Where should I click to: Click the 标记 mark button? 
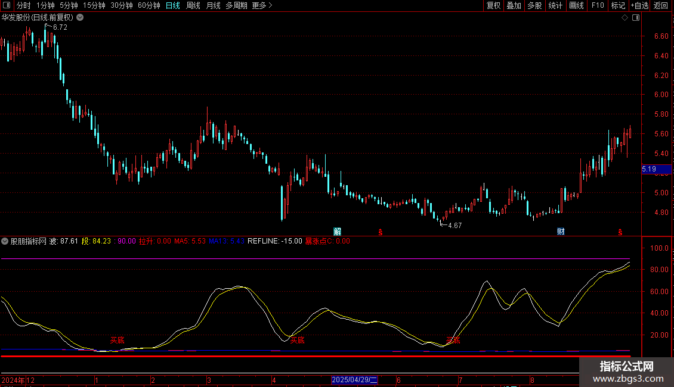pyautogui.click(x=618, y=5)
